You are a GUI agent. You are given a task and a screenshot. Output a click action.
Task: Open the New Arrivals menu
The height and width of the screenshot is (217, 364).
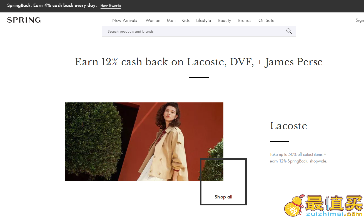click(125, 20)
